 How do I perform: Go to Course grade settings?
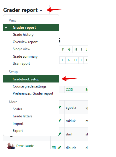pyautogui.click(x=30, y=86)
